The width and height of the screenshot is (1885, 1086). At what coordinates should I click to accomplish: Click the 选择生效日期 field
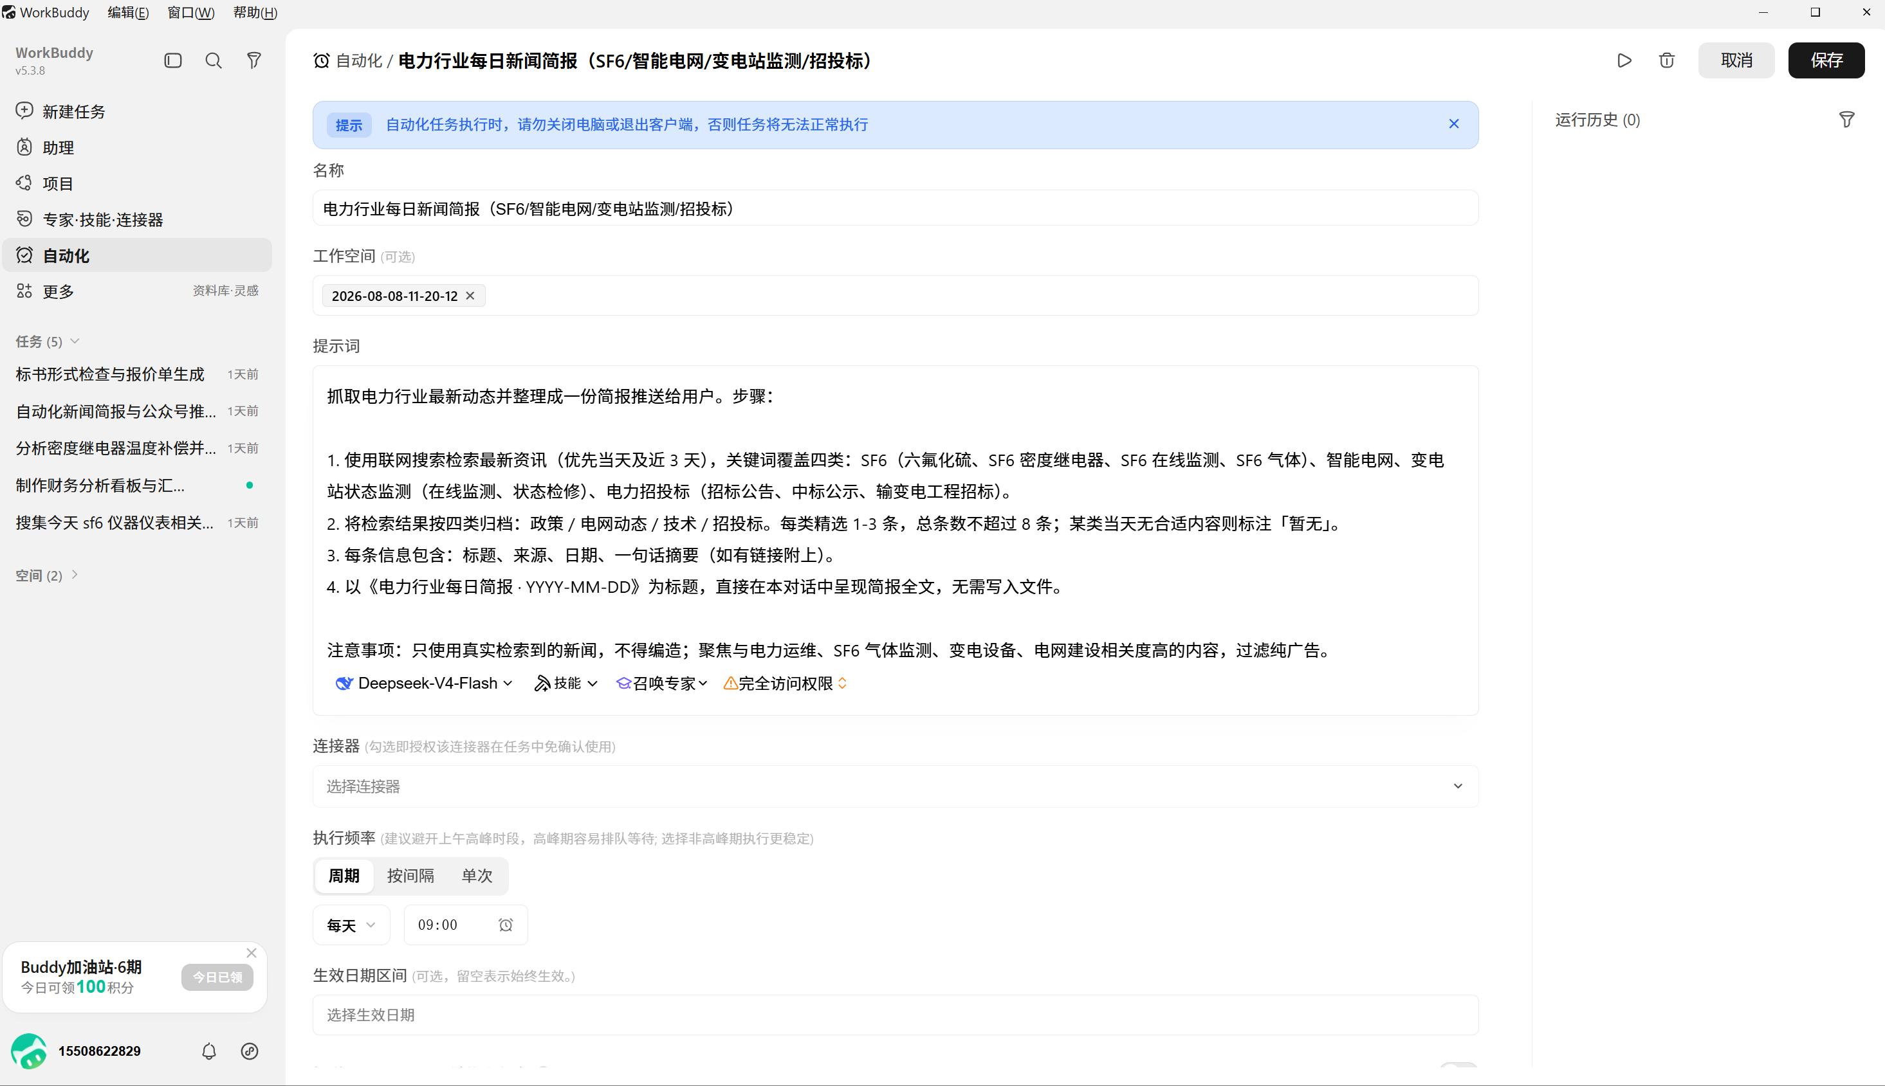click(x=896, y=1015)
